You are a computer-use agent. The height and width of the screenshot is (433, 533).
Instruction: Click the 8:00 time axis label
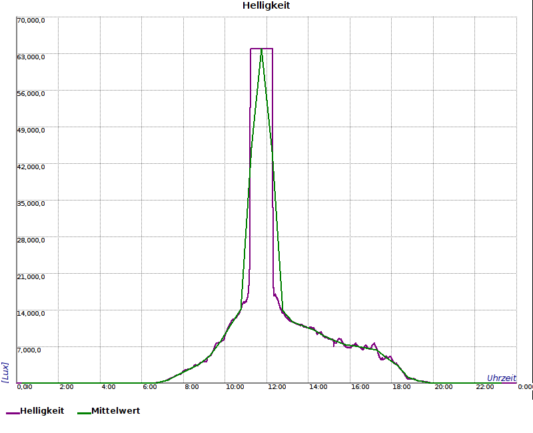[x=192, y=387]
